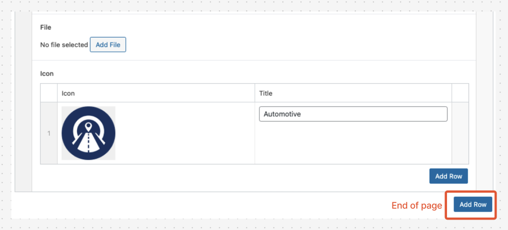Click the red End of page annotation
Image resolution: width=508 pixels, height=230 pixels.
(417, 205)
